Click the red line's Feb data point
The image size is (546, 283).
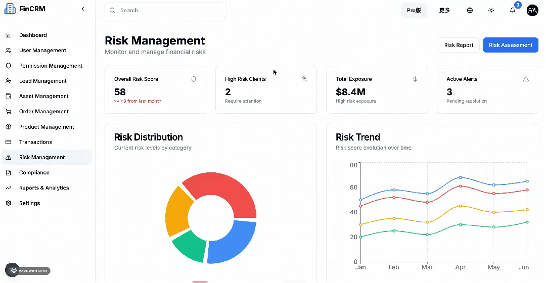point(394,198)
